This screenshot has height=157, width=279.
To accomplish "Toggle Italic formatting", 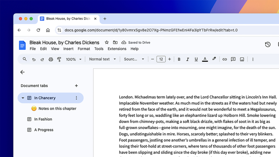I will coord(188,60).
